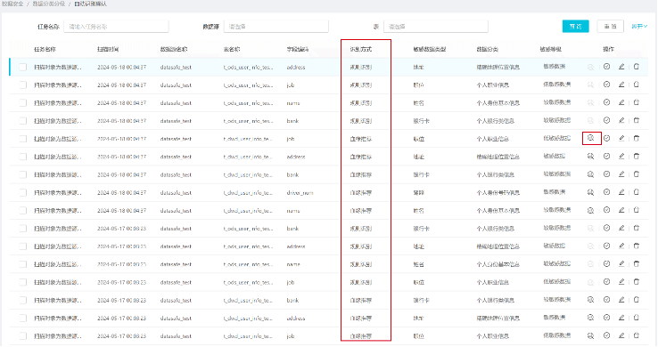
Task: Tick checkbox for 05-18 t_ods bank row
Action: [x=22, y=121]
